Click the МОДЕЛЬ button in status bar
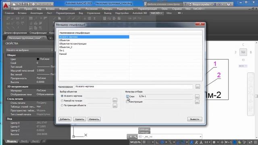The width and height of the screenshot is (258, 145). tap(135, 142)
